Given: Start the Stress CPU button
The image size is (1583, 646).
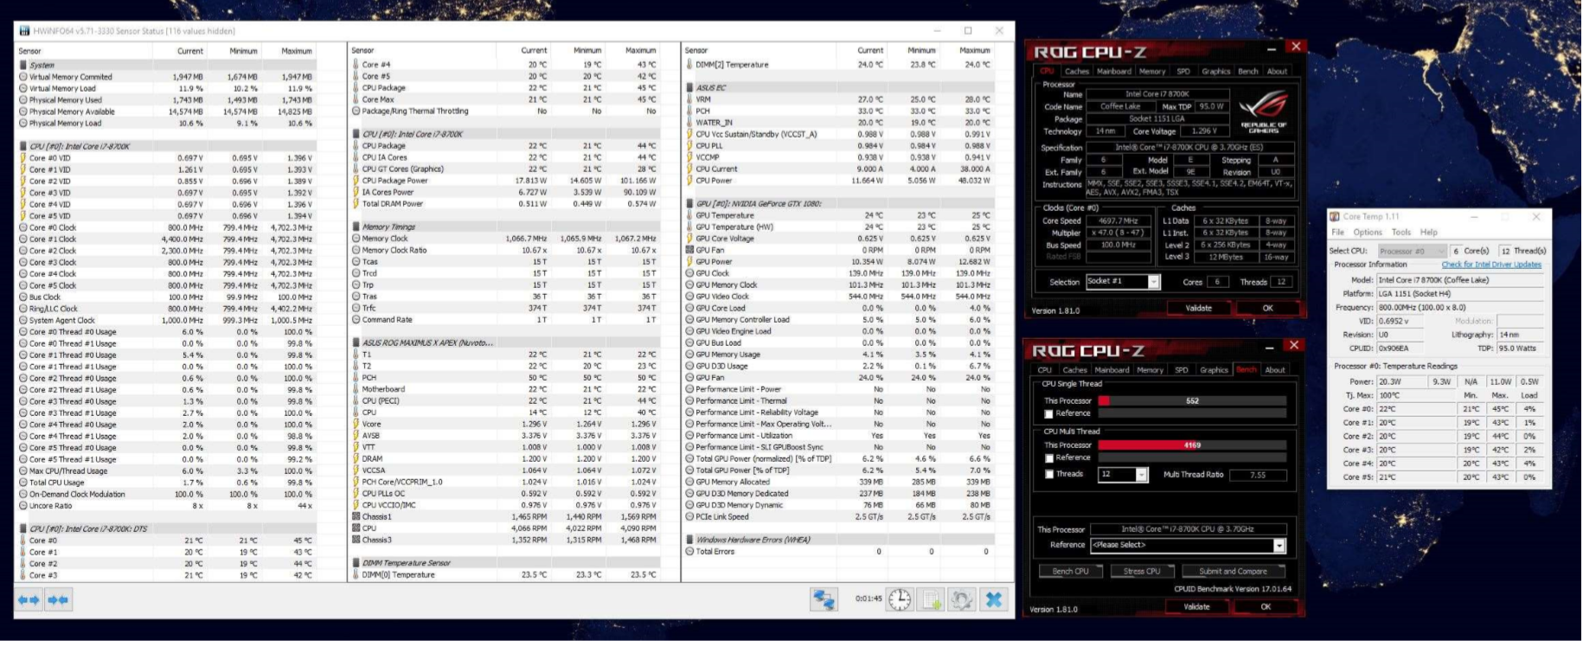Looking at the screenshot, I should click(1142, 572).
